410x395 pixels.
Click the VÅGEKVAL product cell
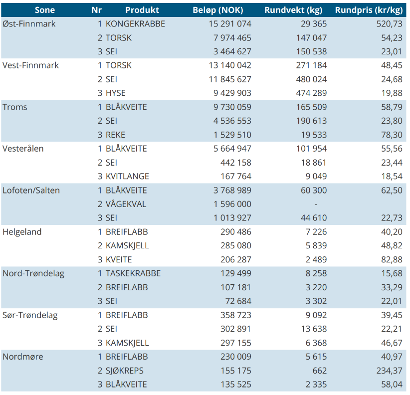click(x=126, y=204)
